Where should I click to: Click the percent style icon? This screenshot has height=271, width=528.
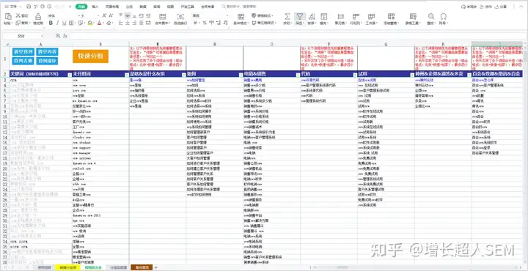click(205, 23)
